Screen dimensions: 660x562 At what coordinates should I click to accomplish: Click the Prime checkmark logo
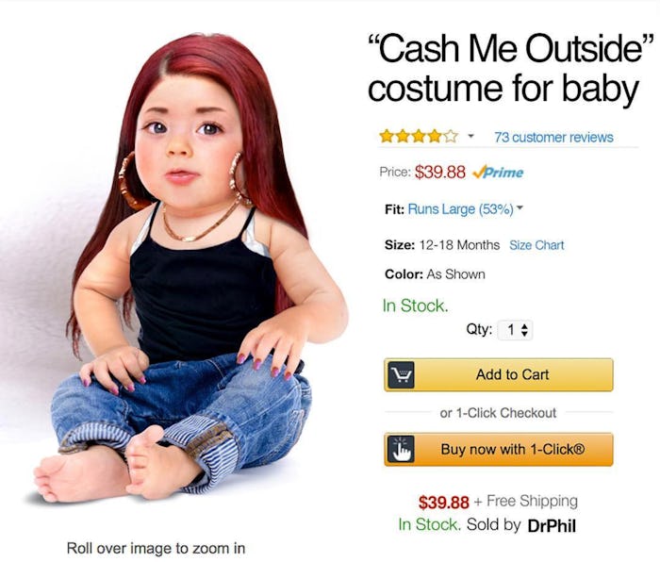pyautogui.click(x=498, y=173)
